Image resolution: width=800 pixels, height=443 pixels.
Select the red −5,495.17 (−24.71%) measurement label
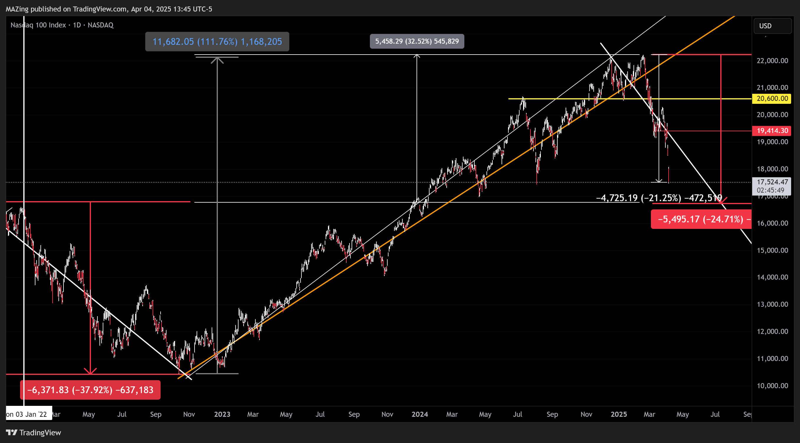(701, 219)
